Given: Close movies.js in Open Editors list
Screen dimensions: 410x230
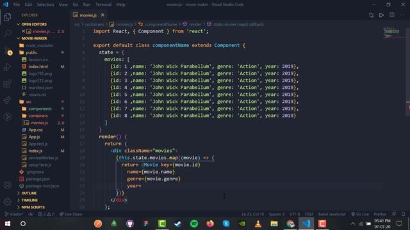Looking at the screenshot, I should [23, 31].
